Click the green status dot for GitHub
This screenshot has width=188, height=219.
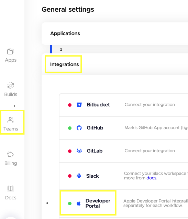70,128
